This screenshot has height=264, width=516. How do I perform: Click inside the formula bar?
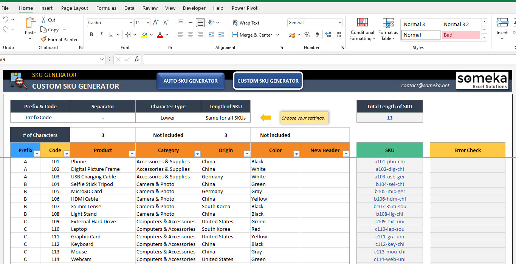click(x=265, y=59)
